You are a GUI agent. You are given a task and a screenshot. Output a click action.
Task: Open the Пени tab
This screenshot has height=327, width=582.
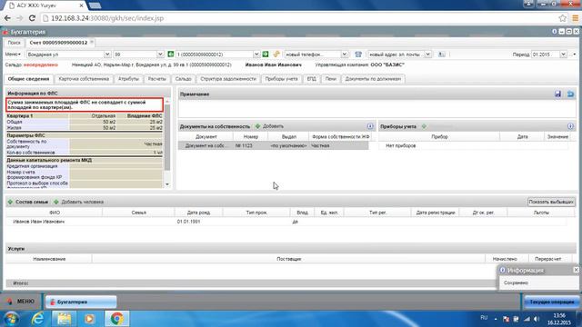[330, 79]
